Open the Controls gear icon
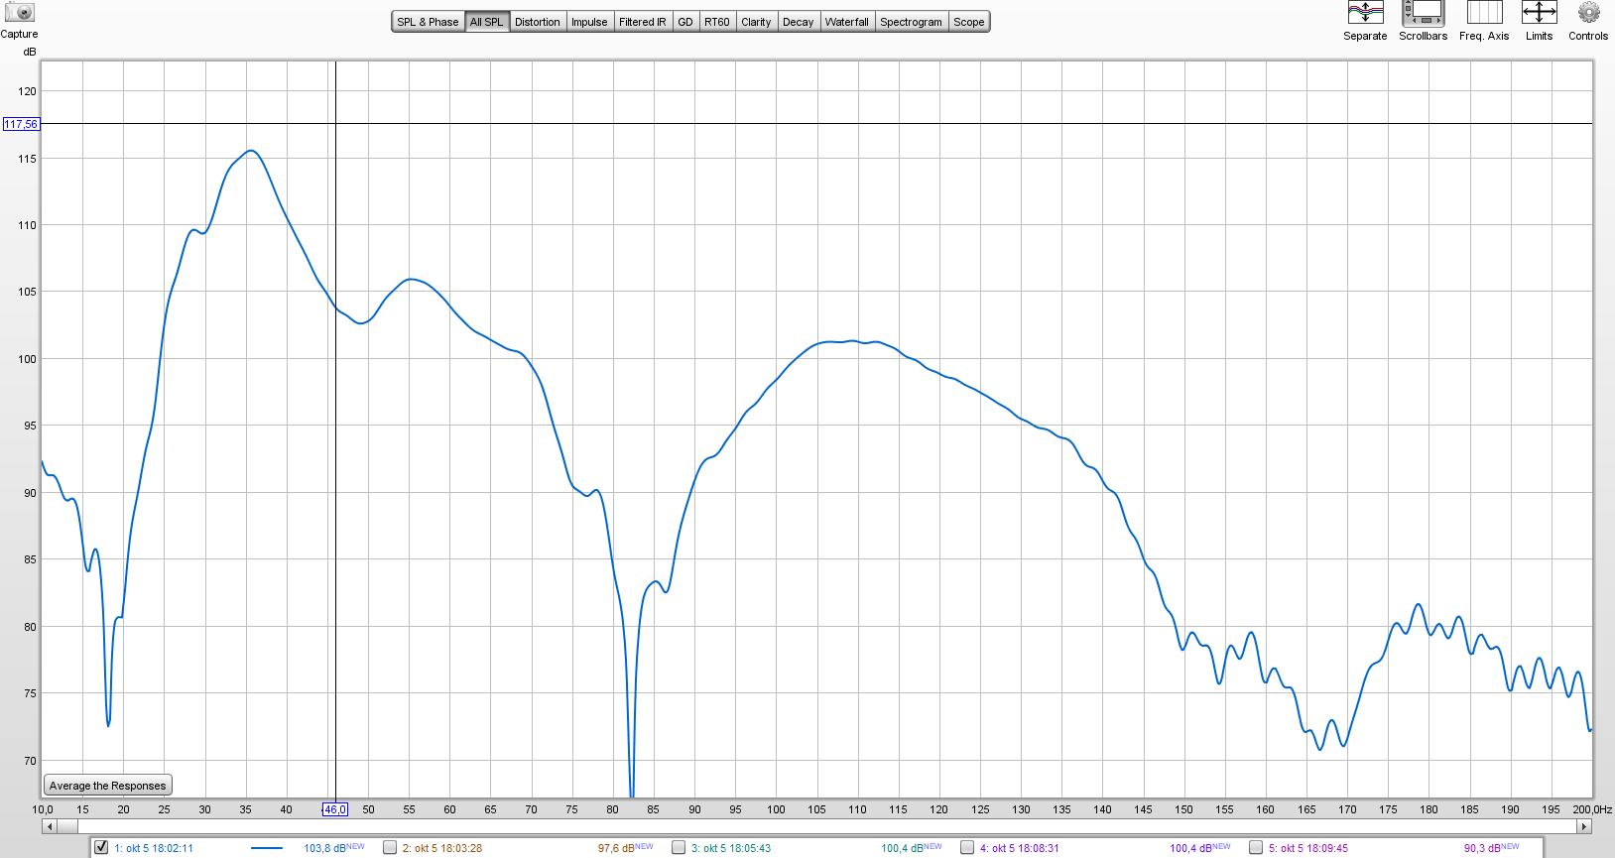1615x858 pixels. (1588, 13)
